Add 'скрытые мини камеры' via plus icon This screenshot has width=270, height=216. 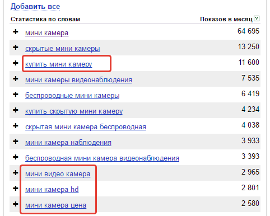(x=16, y=48)
